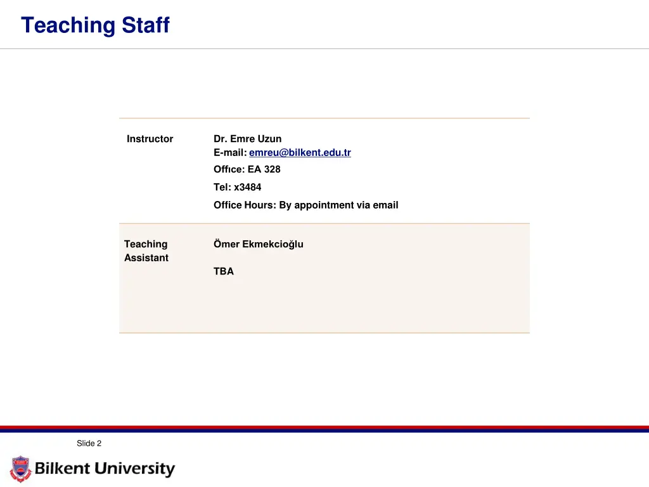Select the Office Hours appointment text
The width and height of the screenshot is (649, 487).
point(306,205)
